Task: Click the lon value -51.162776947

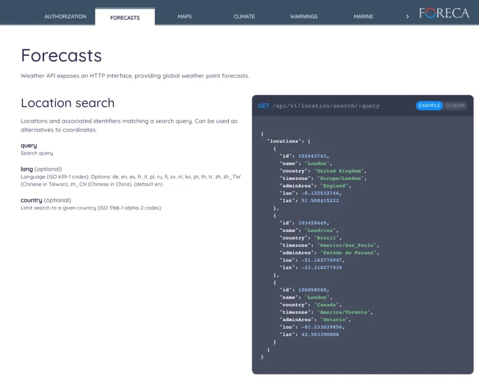Action: [x=322, y=260]
